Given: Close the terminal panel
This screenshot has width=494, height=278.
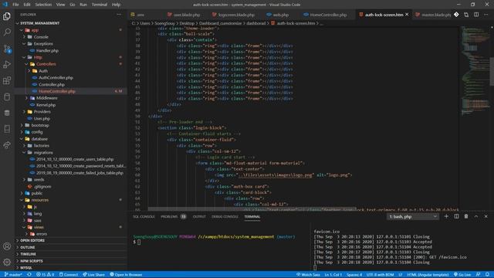Looking at the screenshot, I should (486, 216).
